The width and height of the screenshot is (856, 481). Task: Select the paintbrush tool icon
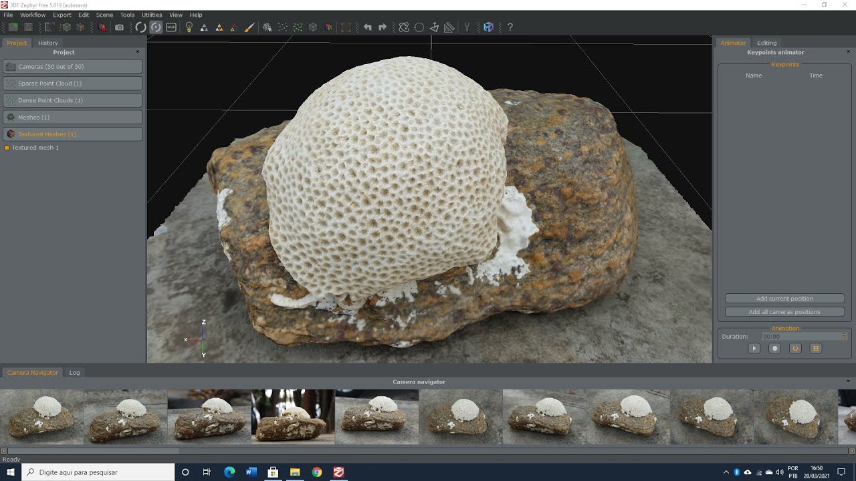coord(249,27)
